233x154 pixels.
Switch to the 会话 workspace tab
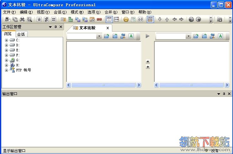pos(21,34)
